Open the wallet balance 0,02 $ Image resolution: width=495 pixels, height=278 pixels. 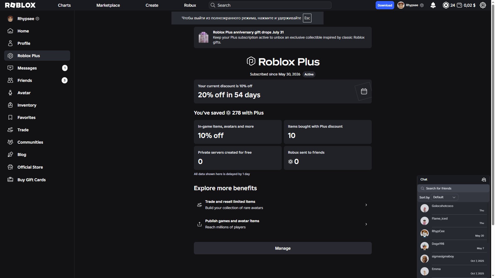(x=466, y=5)
